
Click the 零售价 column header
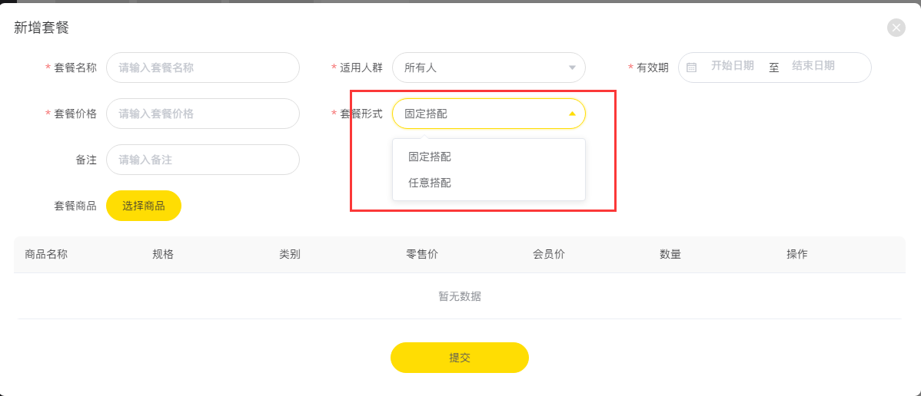[422, 254]
